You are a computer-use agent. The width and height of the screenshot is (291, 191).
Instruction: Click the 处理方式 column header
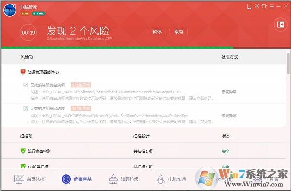point(229,57)
